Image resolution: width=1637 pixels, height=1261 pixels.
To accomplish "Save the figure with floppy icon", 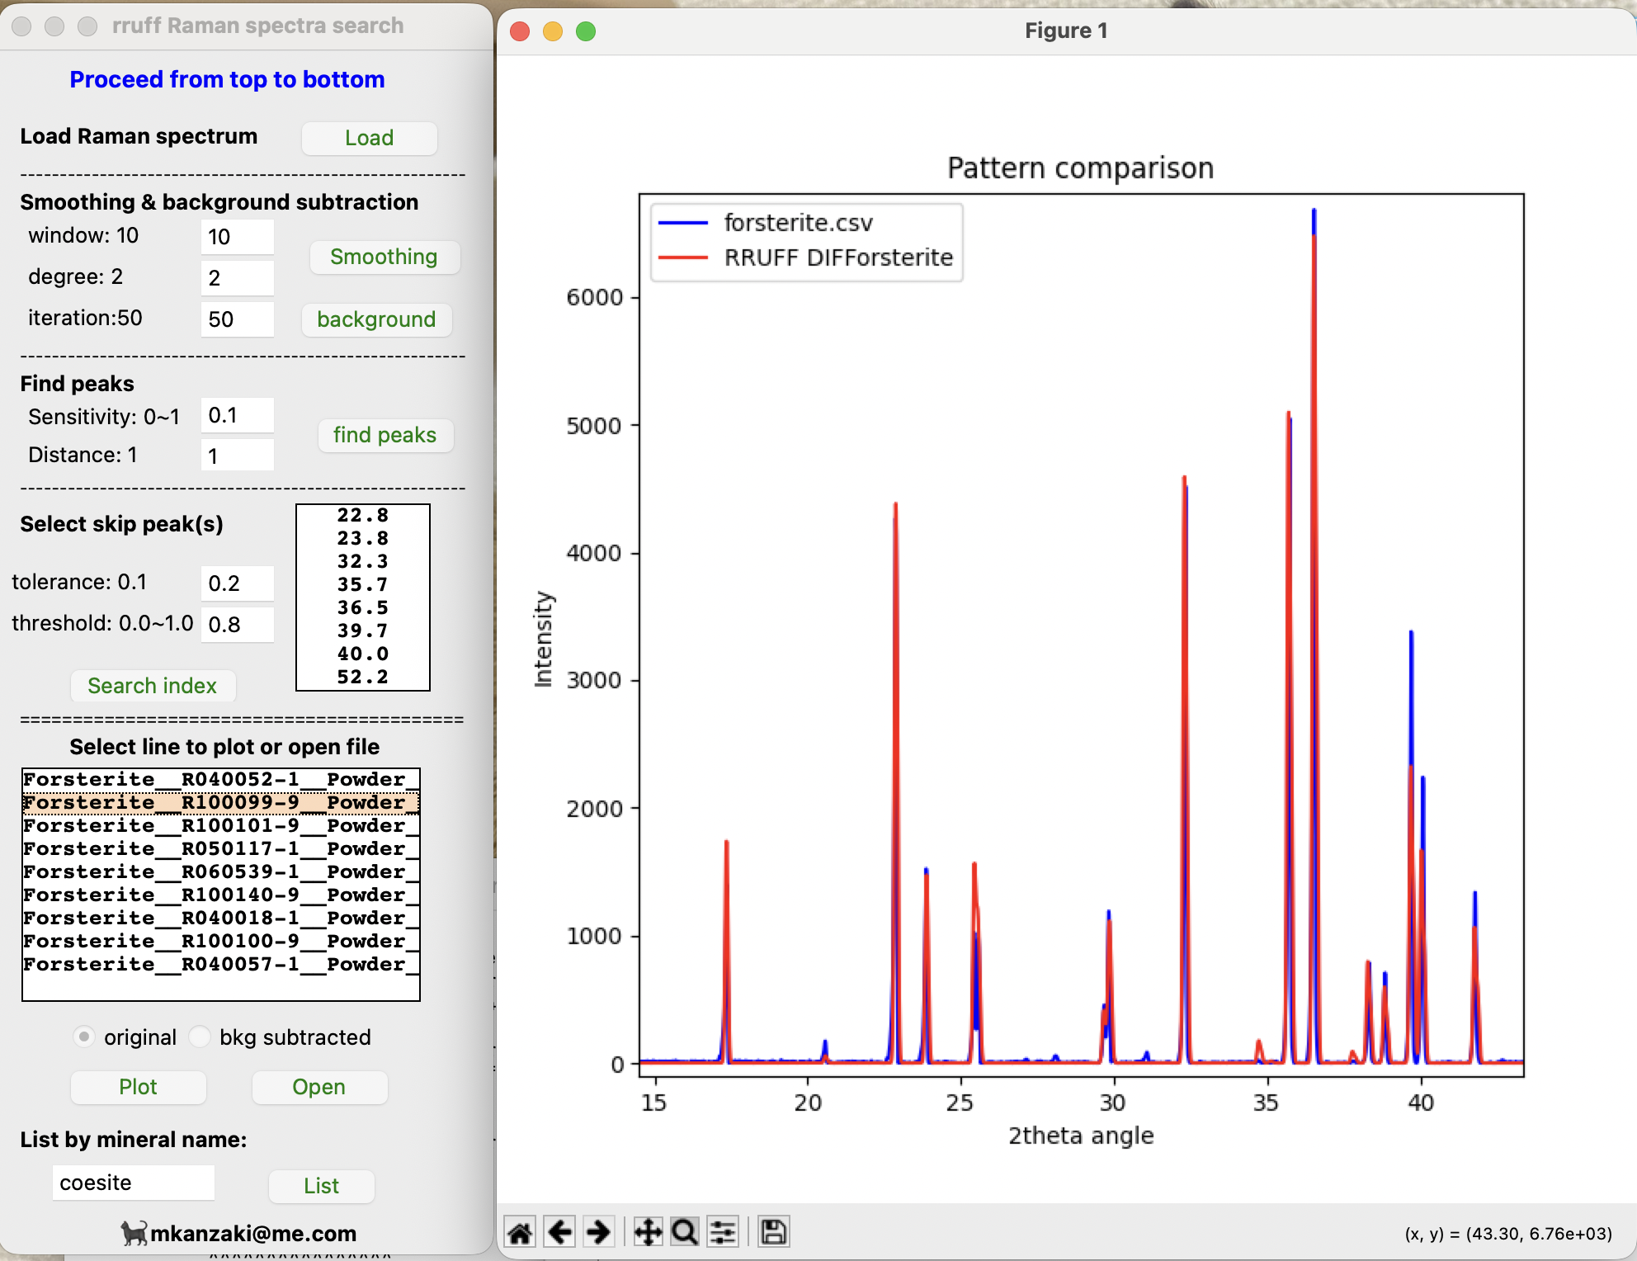I will [773, 1233].
